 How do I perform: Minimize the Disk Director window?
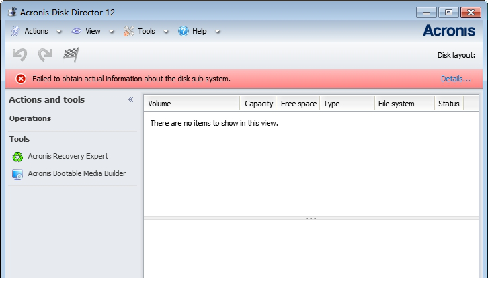click(426, 13)
